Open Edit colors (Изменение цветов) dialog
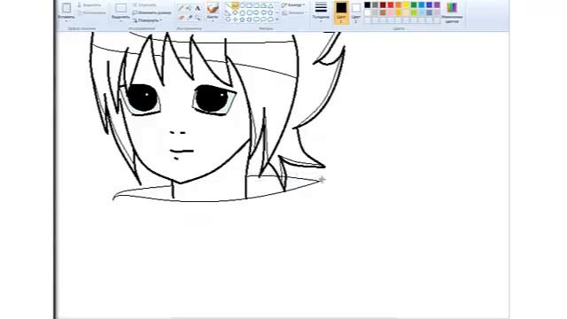567x319 pixels. (452, 12)
